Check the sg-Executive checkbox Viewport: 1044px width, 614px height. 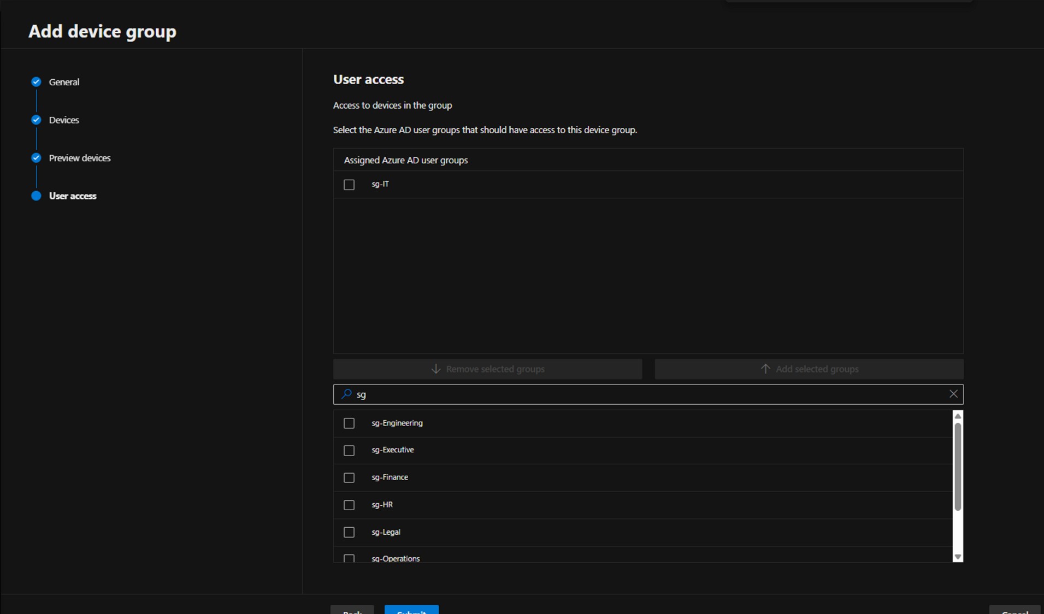(349, 451)
